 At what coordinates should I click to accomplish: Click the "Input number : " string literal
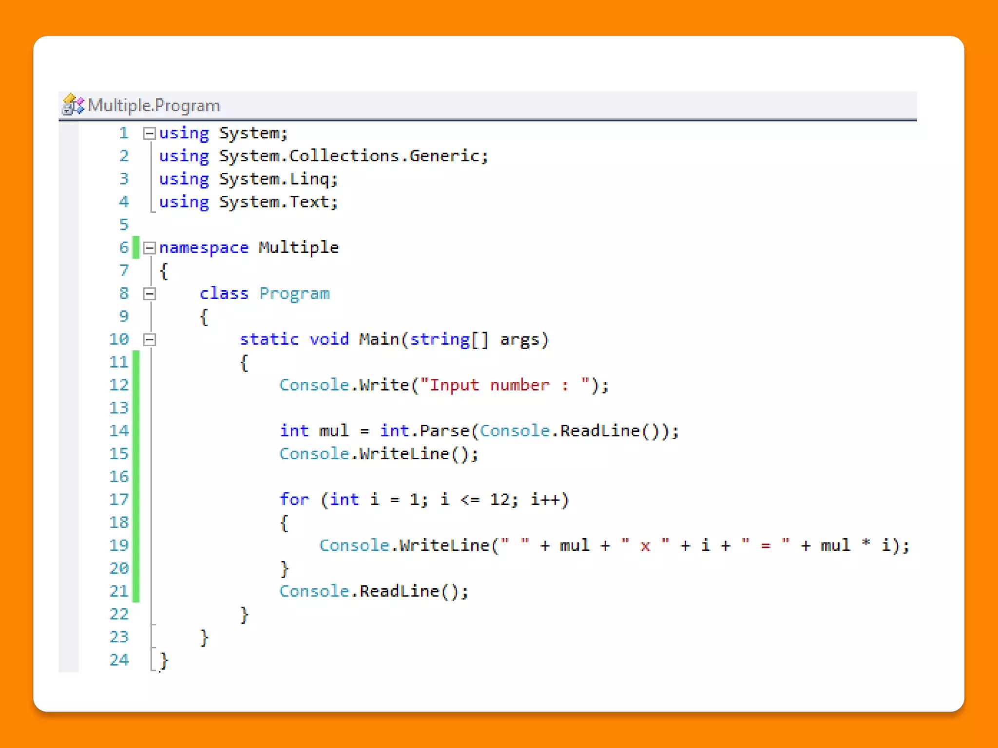(505, 385)
